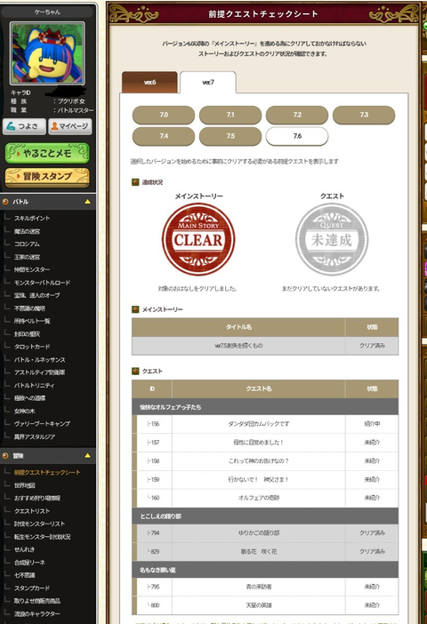Open 所持ベルト一覧 in the sidebar

[x=32, y=321]
